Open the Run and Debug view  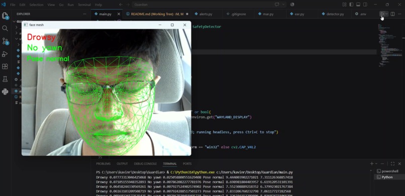pyautogui.click(x=5, y=54)
